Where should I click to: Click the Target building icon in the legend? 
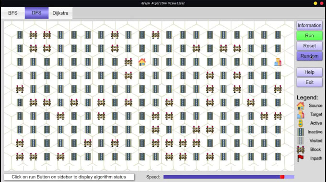click(301, 114)
